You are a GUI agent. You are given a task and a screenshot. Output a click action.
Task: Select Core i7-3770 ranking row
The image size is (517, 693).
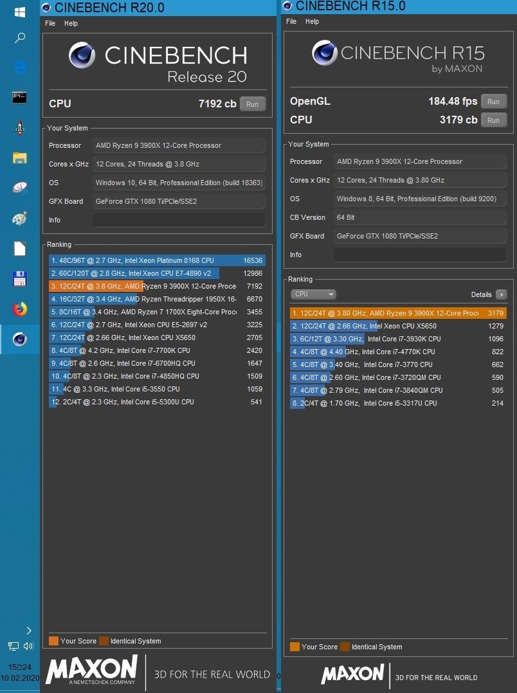398,364
